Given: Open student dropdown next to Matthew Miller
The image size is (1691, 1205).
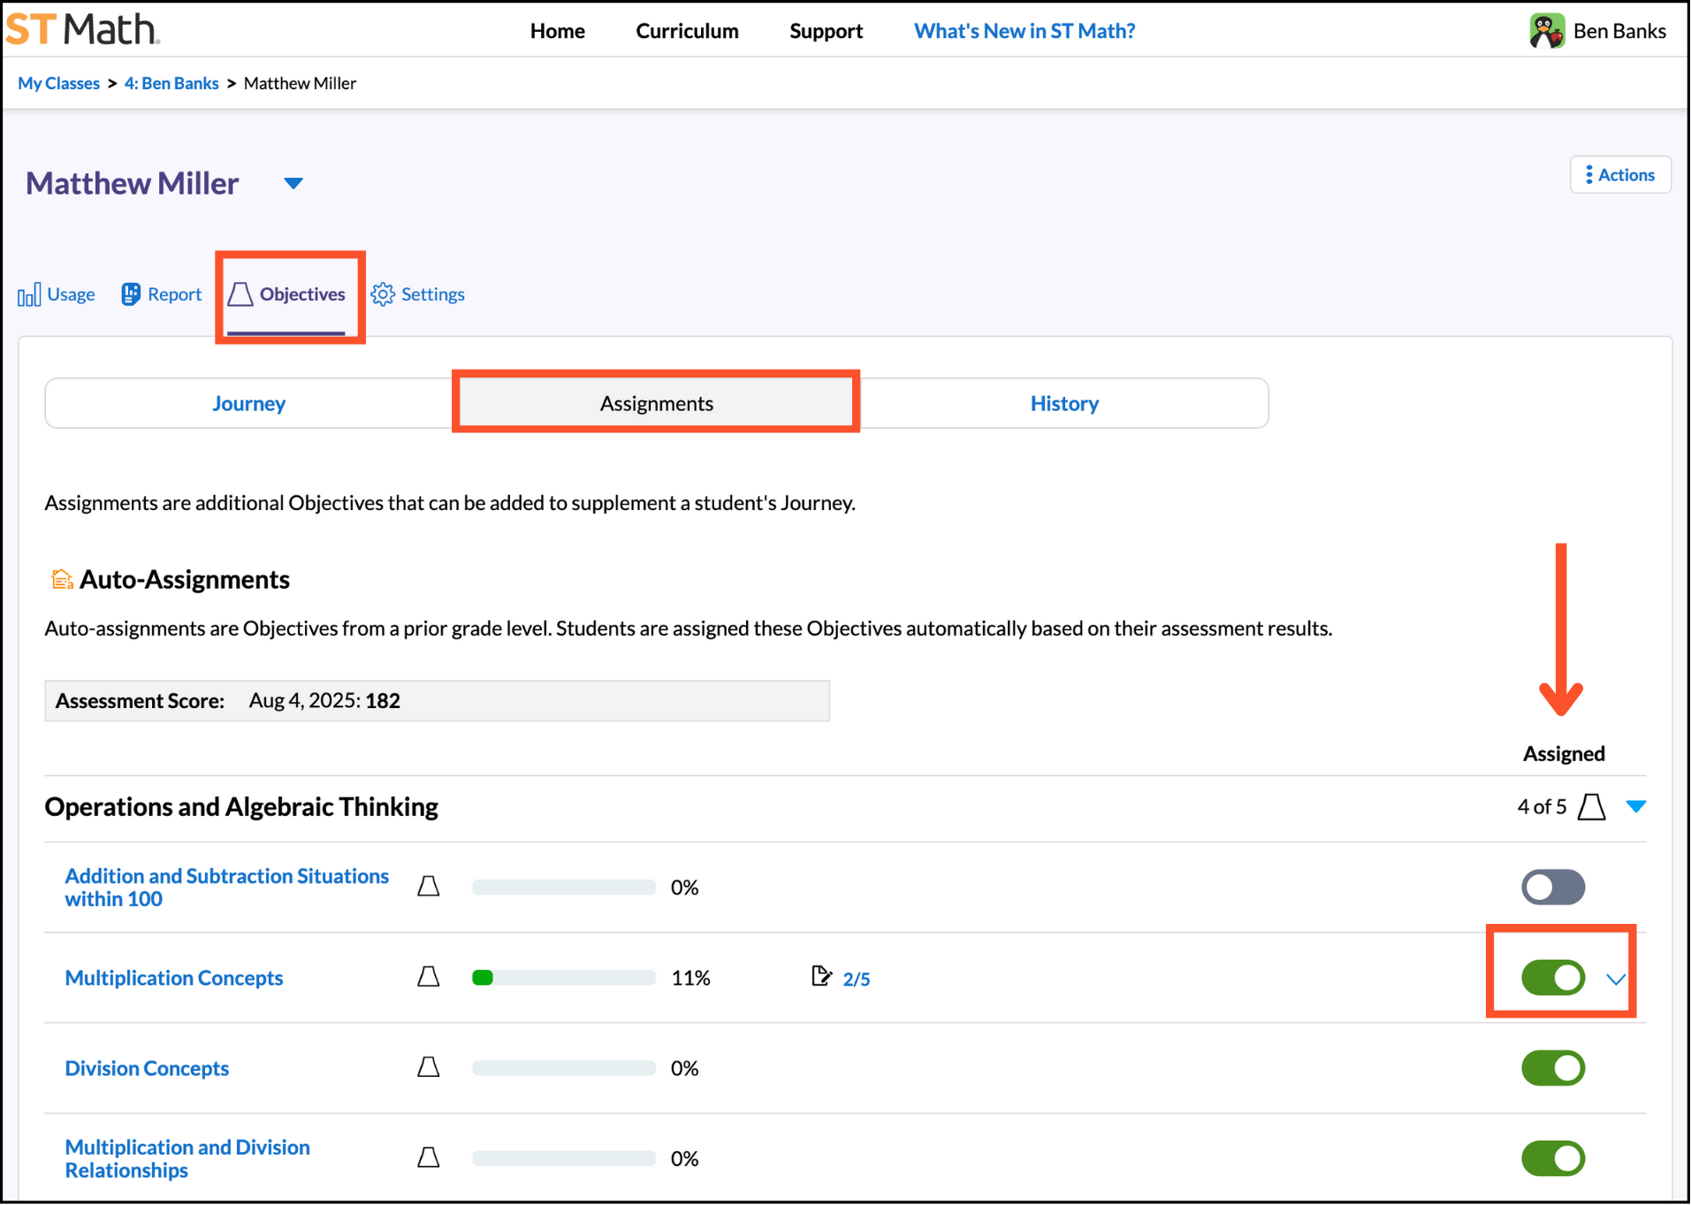Looking at the screenshot, I should 293,183.
